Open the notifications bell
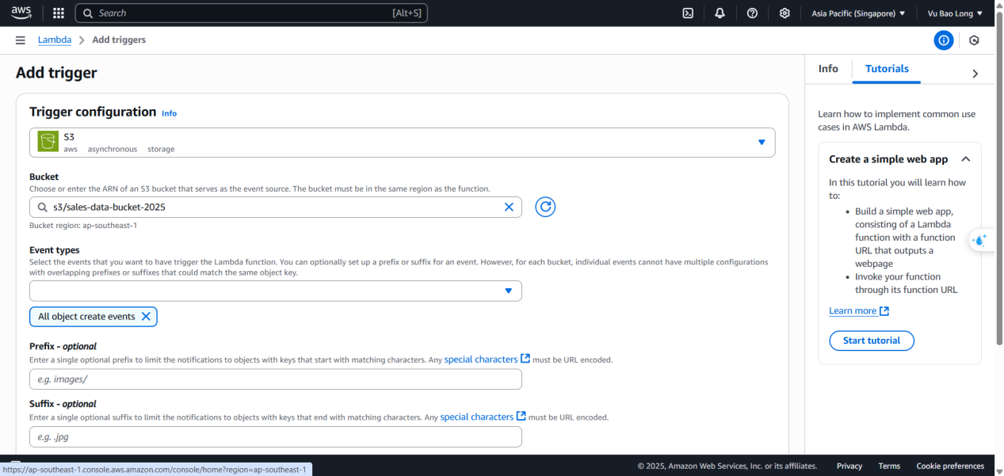Screen dimensions: 1004x476 pos(720,13)
